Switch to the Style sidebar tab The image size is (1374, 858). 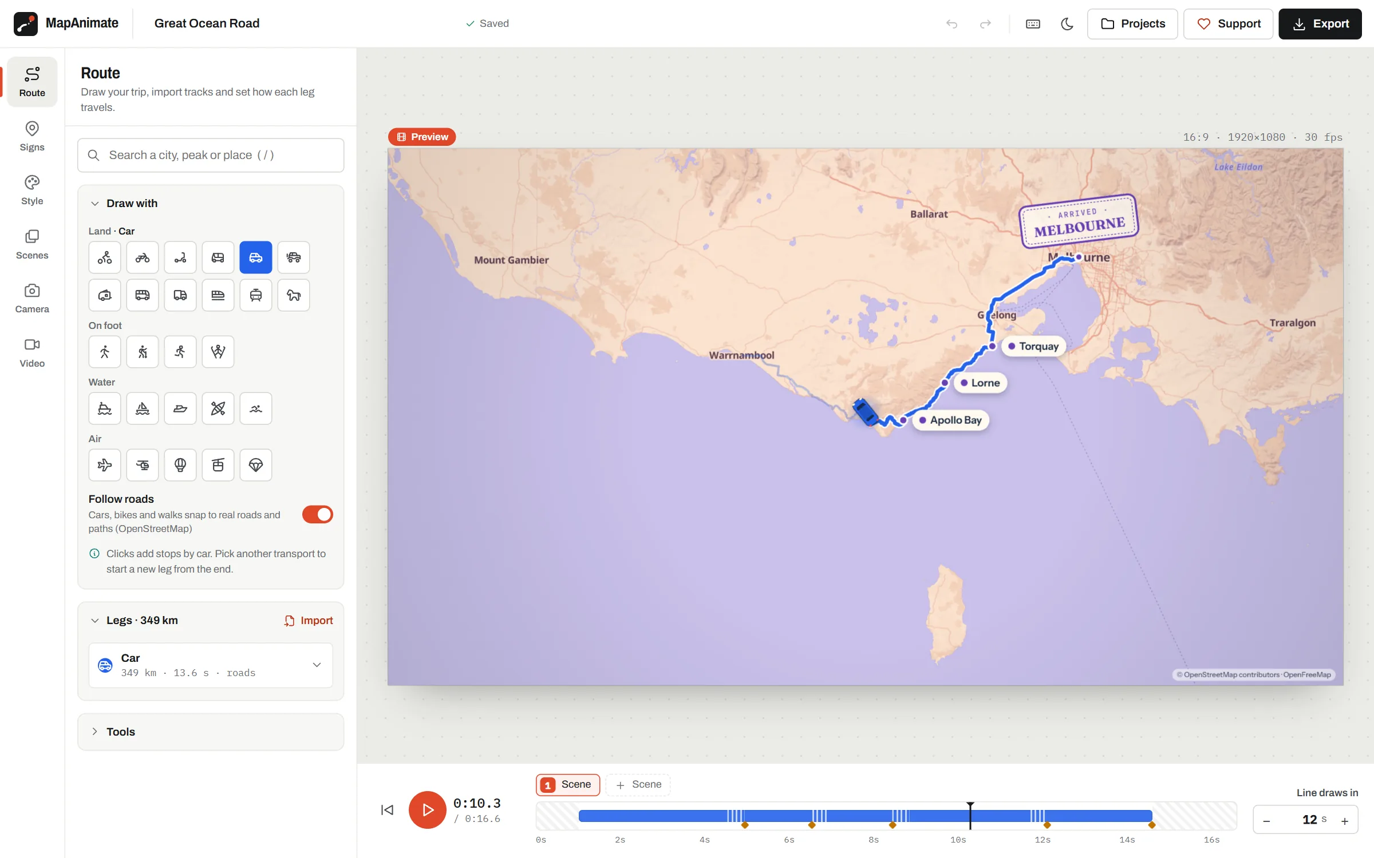[x=32, y=190]
